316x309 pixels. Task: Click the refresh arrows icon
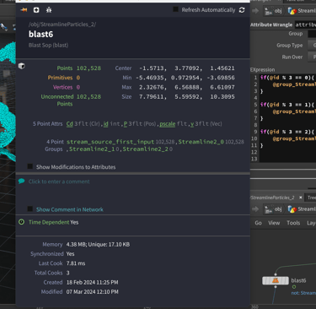click(x=242, y=10)
